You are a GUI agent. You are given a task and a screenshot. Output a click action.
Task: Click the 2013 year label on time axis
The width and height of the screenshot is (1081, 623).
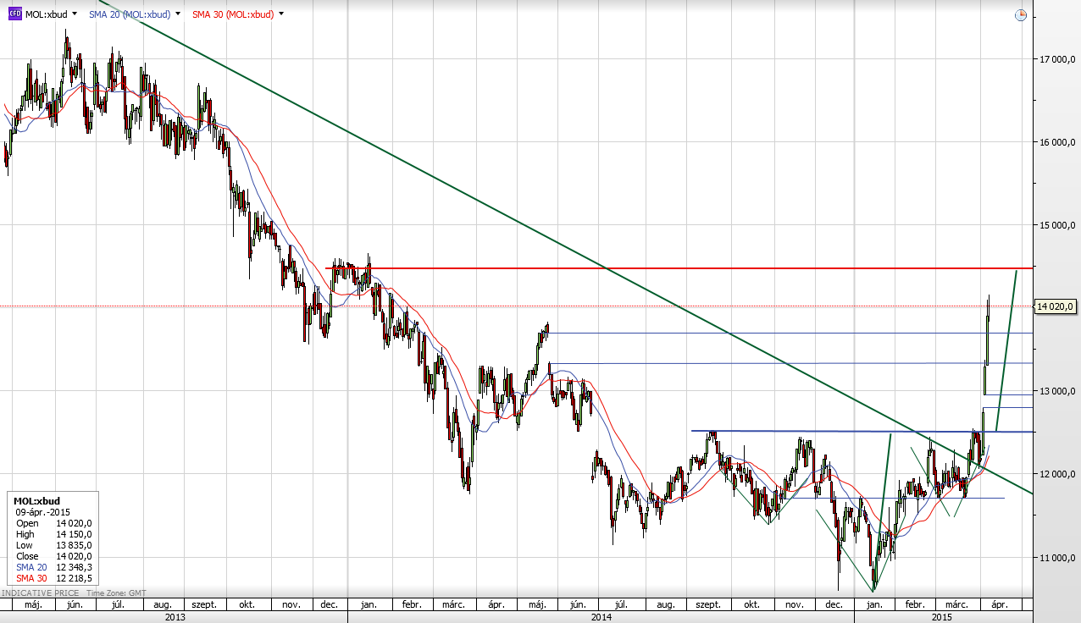coord(175,618)
